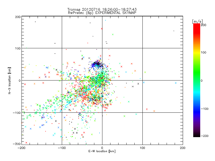This screenshot has width=215, height=161.
Task: Click the colorbar '100' label
Action: [203, 52]
